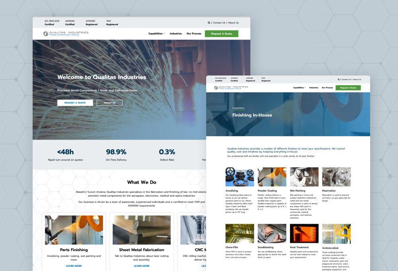Click the white REQUEST A QUOTE hero button
The width and height of the screenshot is (398, 271).
point(75,103)
